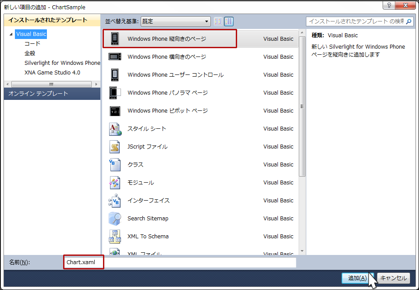This screenshot has height=290, width=419.
Task: Click the search magnifier icon
Action: tap(408, 21)
